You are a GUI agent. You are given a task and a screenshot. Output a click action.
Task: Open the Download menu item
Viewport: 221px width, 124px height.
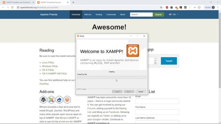(76, 14)
